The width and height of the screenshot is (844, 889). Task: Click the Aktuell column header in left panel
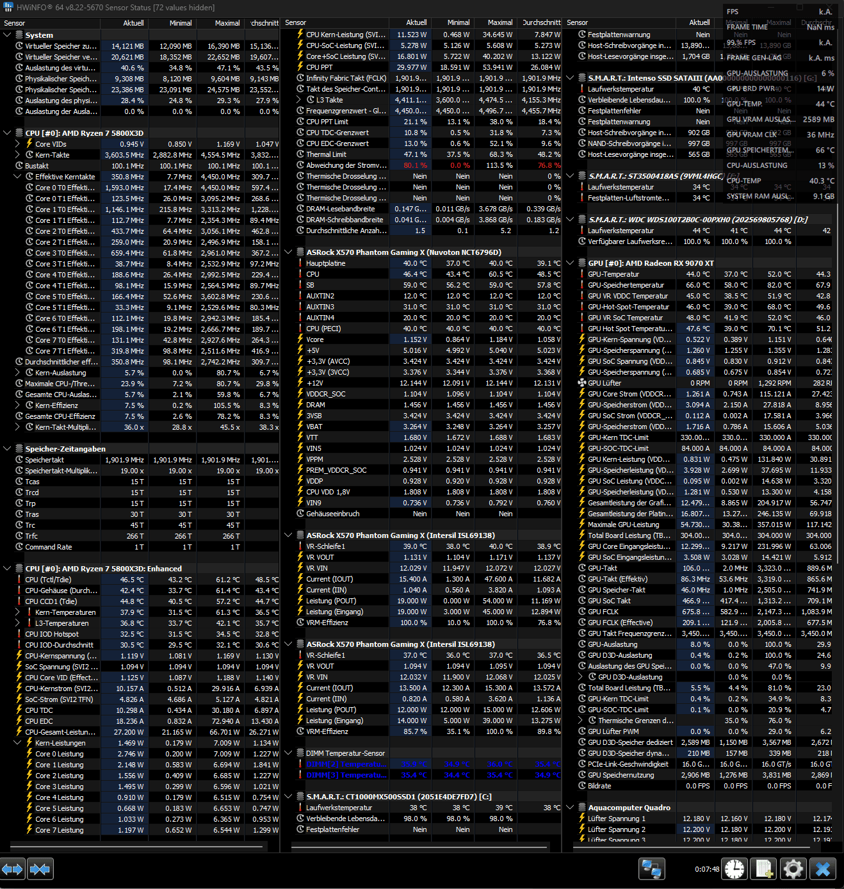coord(124,23)
